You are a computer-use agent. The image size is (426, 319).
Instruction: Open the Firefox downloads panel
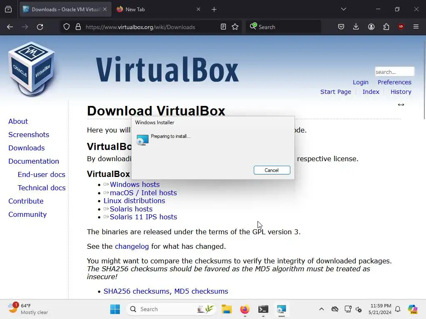(x=356, y=27)
